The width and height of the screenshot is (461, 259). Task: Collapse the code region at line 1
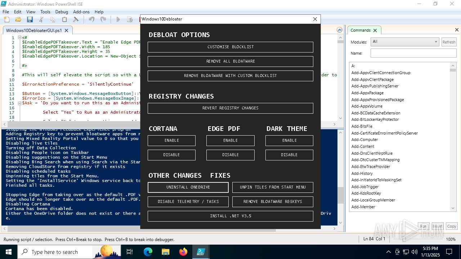(x=19, y=37)
